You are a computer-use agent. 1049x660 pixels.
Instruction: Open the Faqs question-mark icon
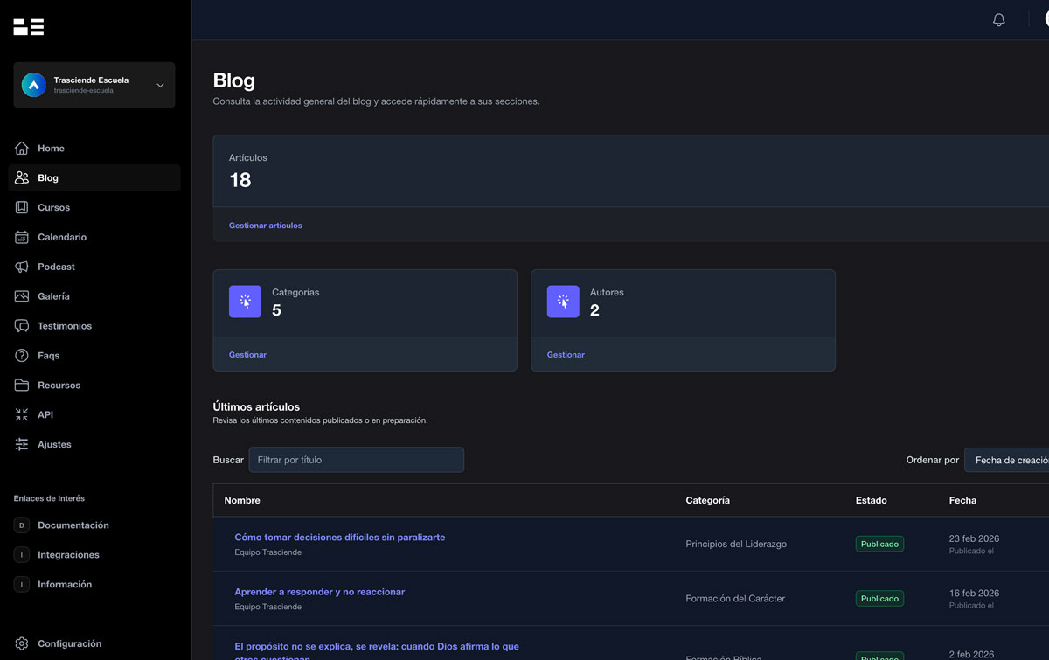[22, 355]
